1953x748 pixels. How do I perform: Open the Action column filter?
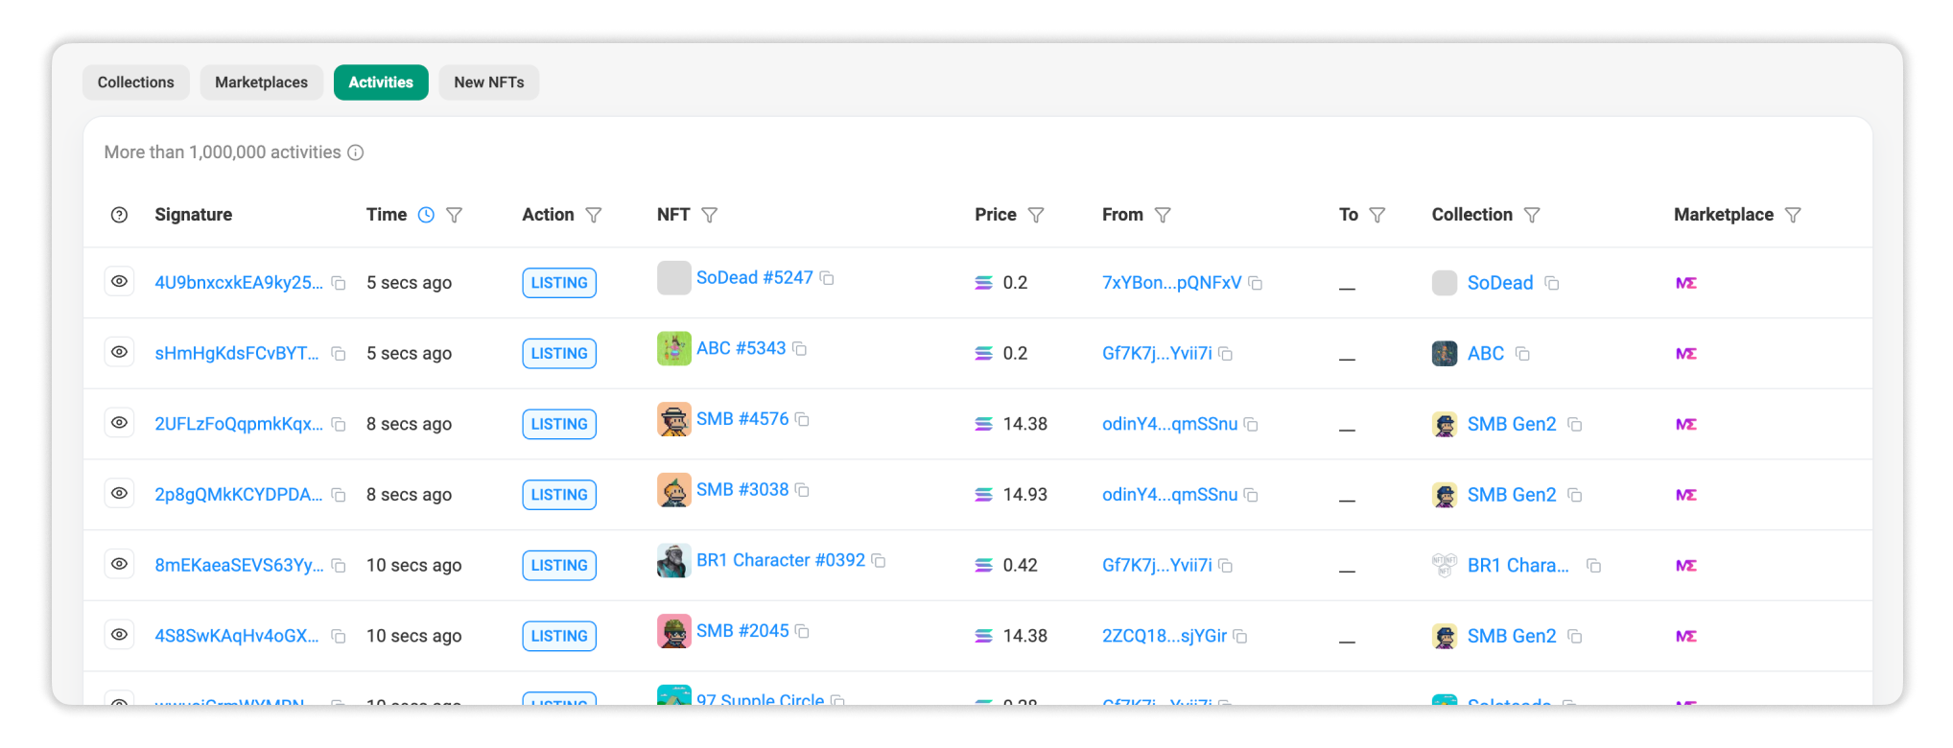[x=594, y=215]
